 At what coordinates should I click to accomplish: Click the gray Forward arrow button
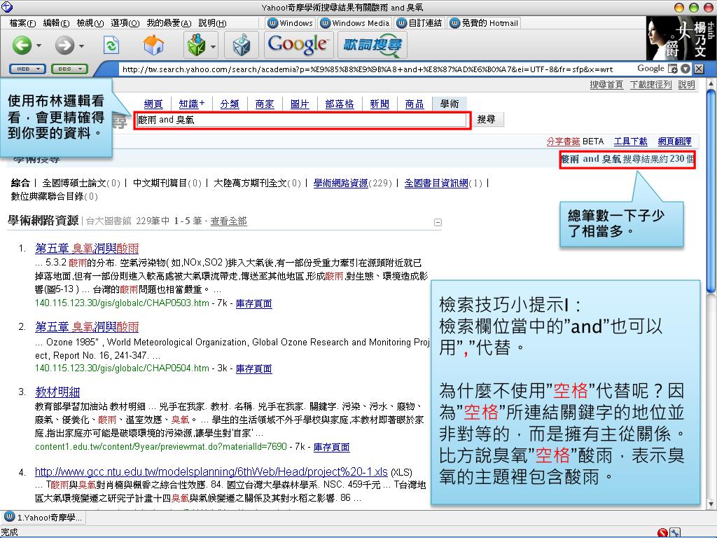click(x=64, y=45)
